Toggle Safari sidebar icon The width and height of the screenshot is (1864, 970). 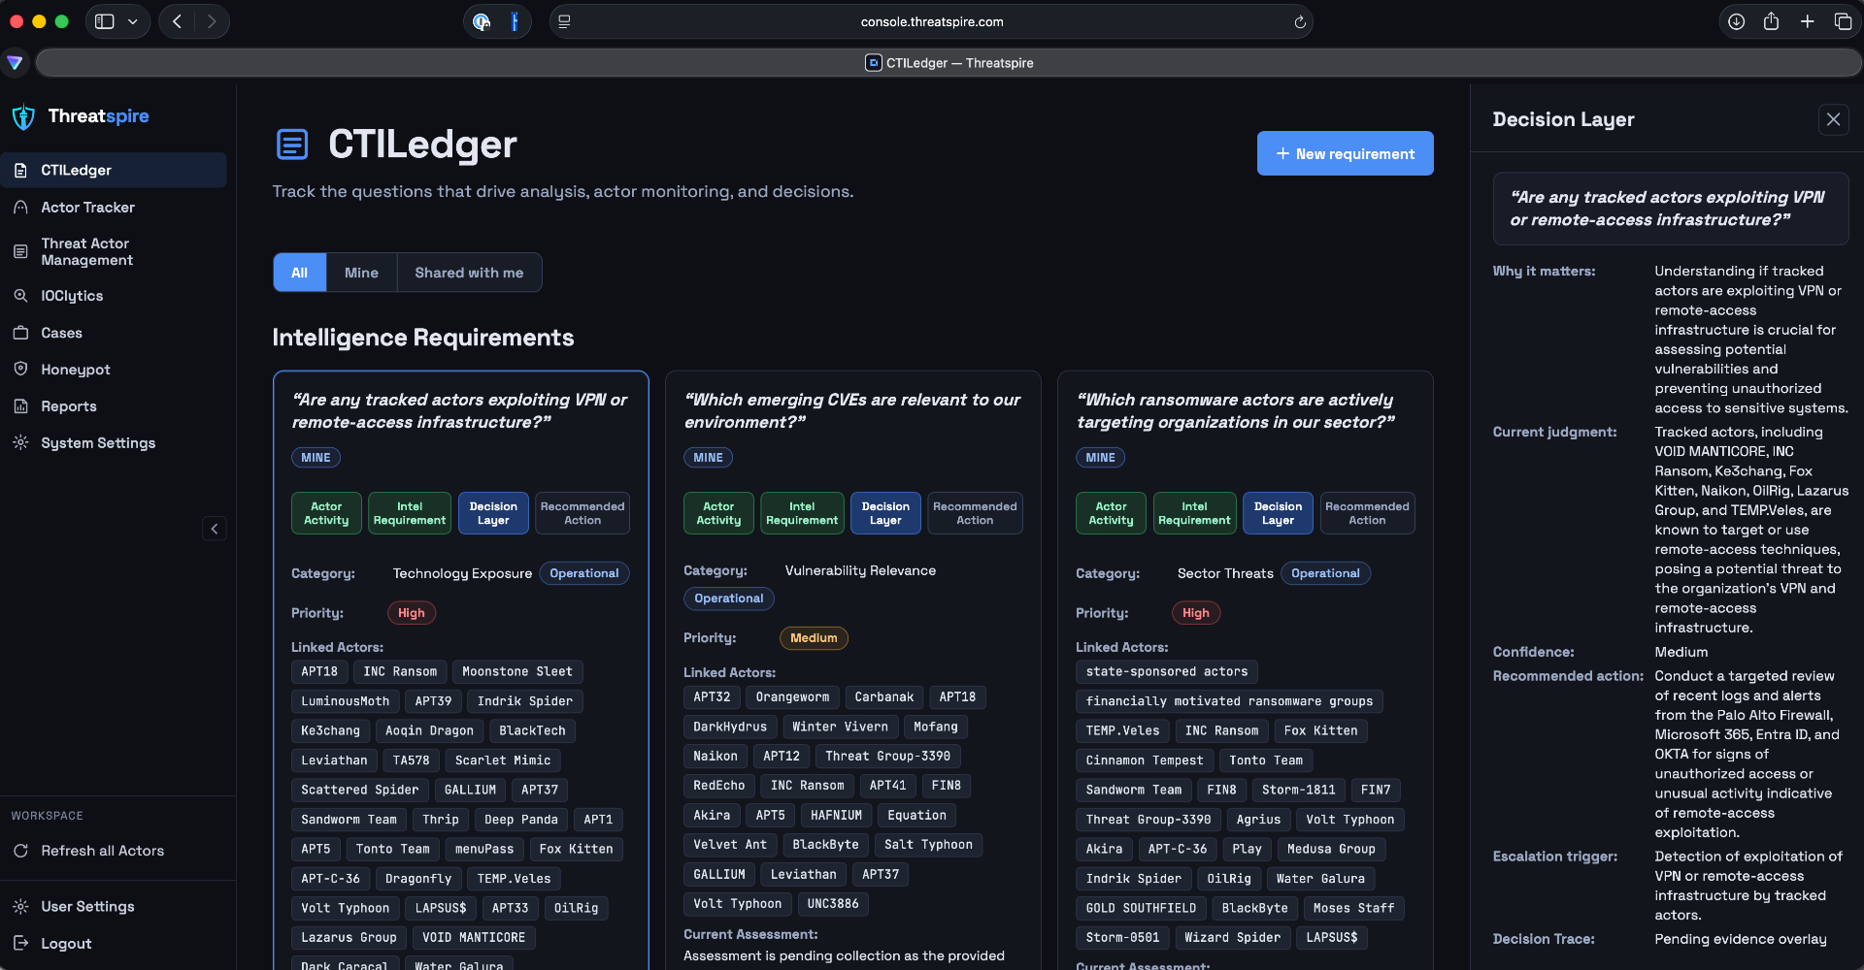click(105, 21)
